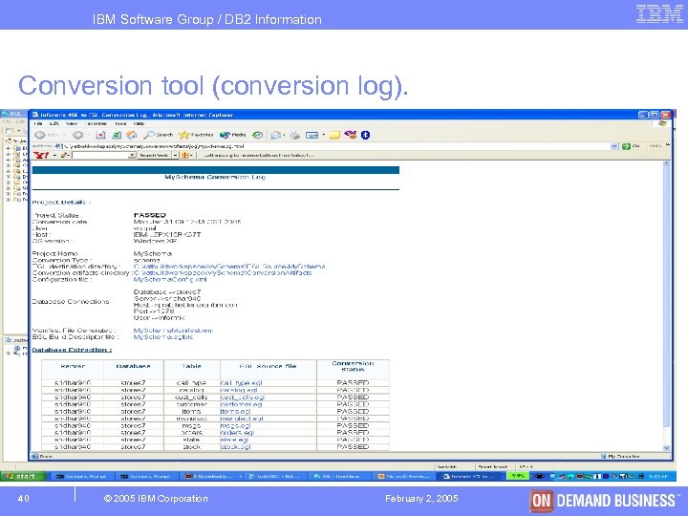This screenshot has height=516, width=688.
Task: Open the call_type.egl source file link
Action: click(241, 382)
